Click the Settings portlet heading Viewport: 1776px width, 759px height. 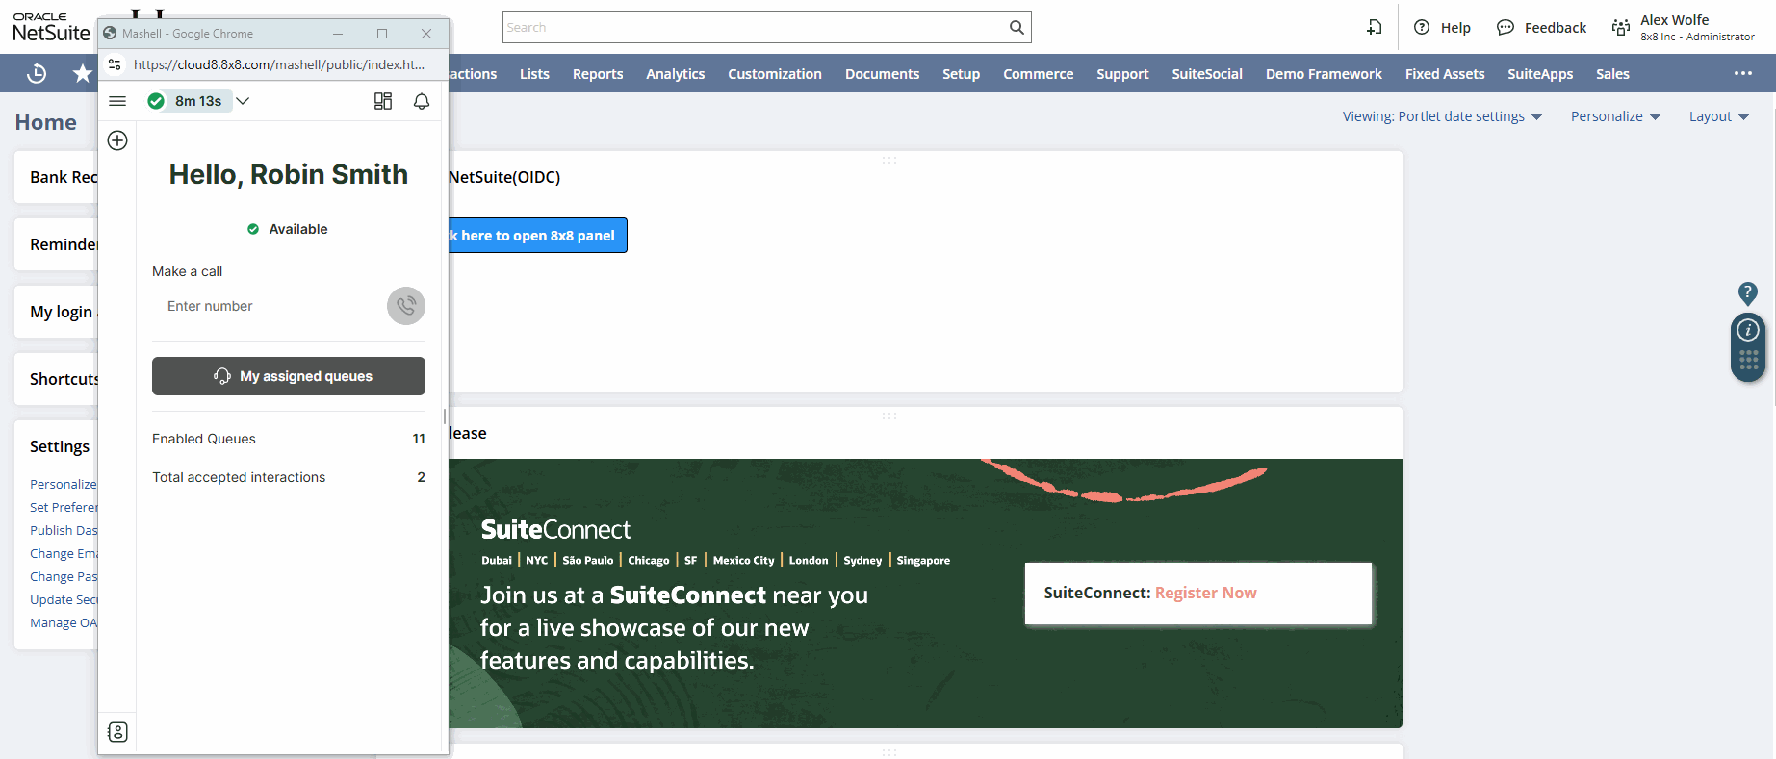click(60, 446)
